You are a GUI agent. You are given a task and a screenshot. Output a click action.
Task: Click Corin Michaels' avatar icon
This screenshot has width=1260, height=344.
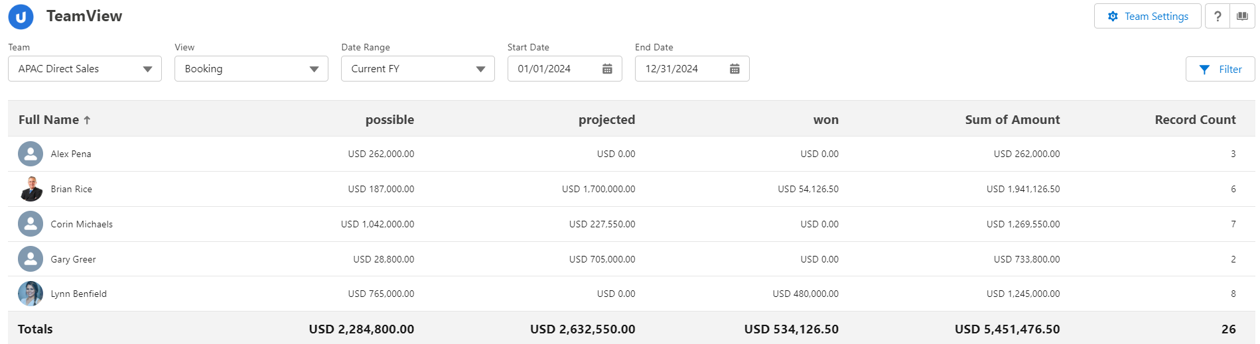click(x=31, y=224)
